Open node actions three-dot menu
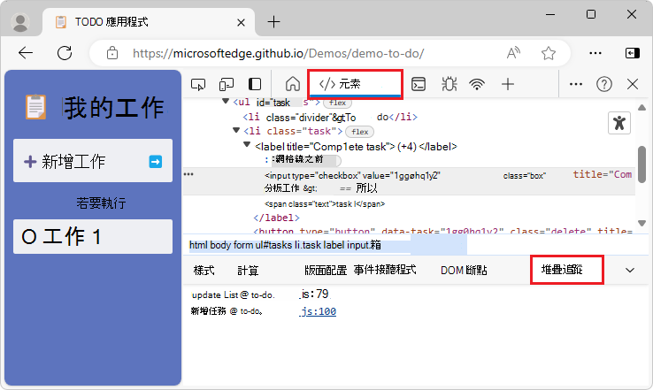 tap(188, 174)
